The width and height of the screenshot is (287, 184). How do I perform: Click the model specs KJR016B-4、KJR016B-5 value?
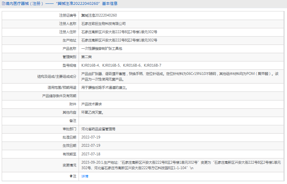[x=121, y=65]
